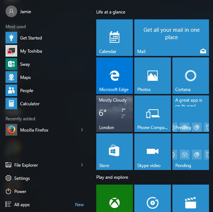Open the green Xbox tile
The height and width of the screenshot is (212, 213).
click(115, 198)
